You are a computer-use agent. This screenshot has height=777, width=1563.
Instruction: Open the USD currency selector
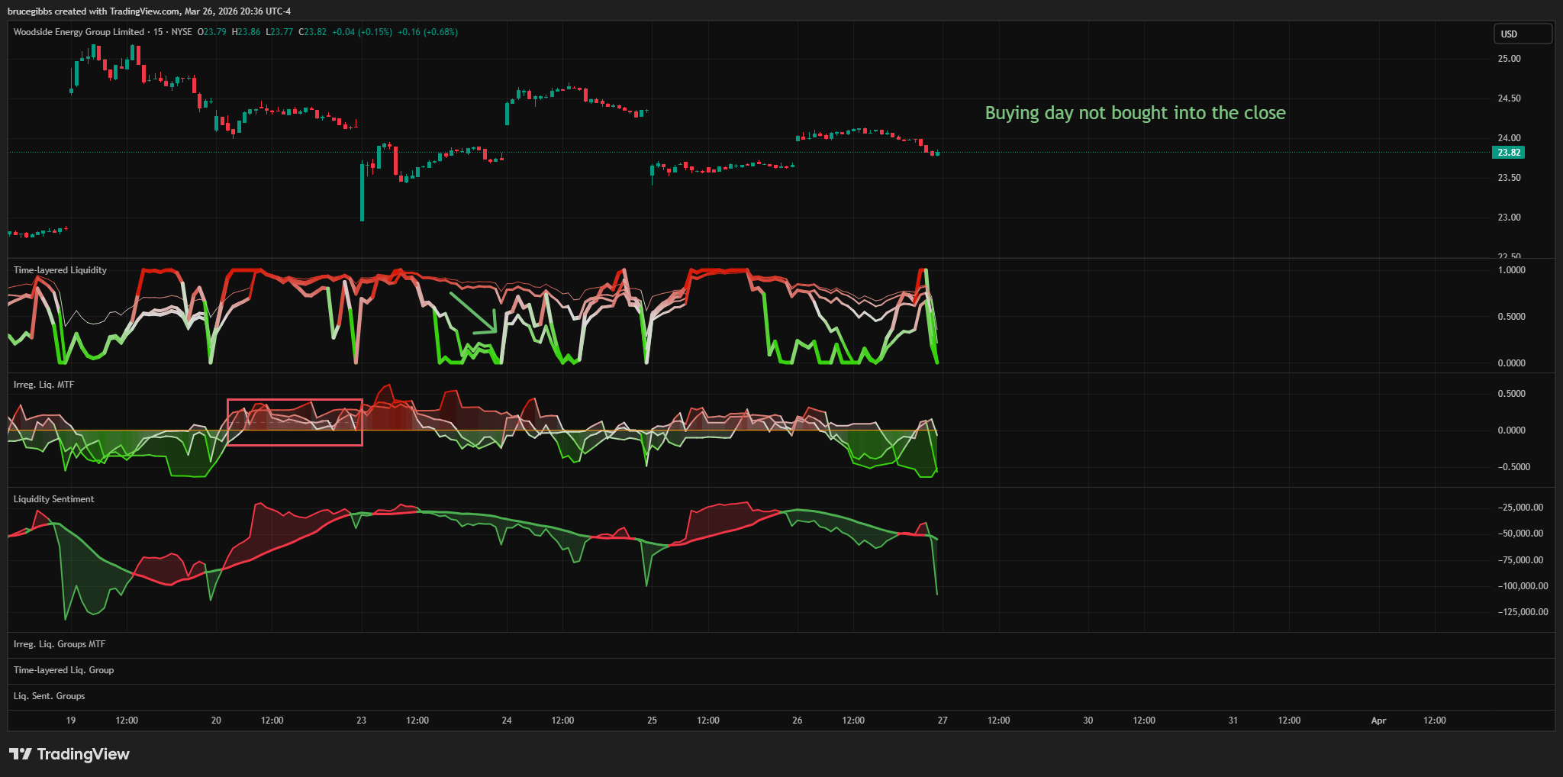[x=1522, y=34]
